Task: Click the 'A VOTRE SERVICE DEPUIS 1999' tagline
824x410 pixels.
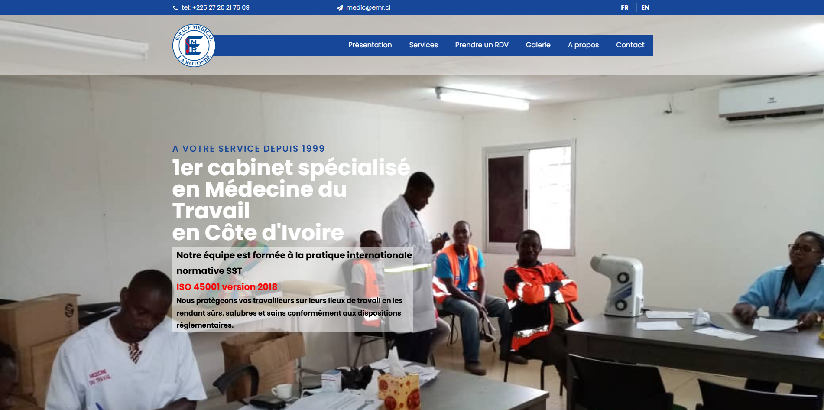Action: [248, 149]
